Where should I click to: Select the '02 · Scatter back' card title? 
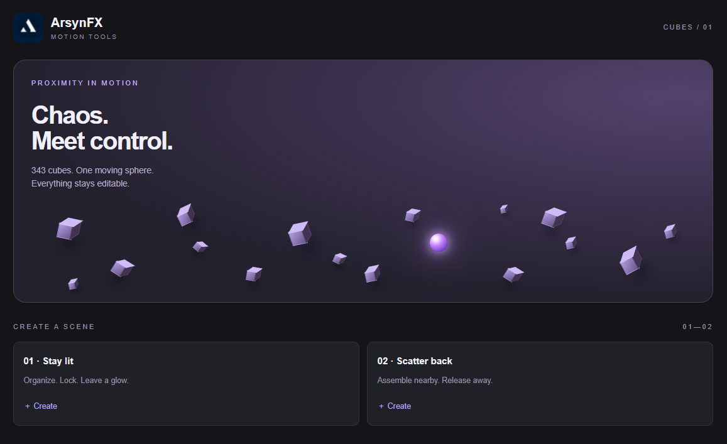[415, 361]
